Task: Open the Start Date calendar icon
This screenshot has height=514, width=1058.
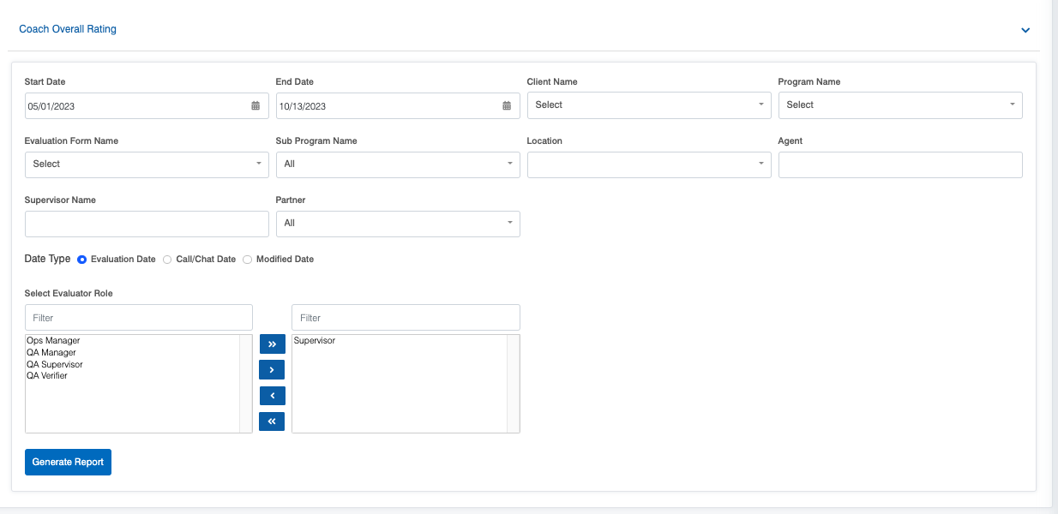Action: [x=255, y=105]
